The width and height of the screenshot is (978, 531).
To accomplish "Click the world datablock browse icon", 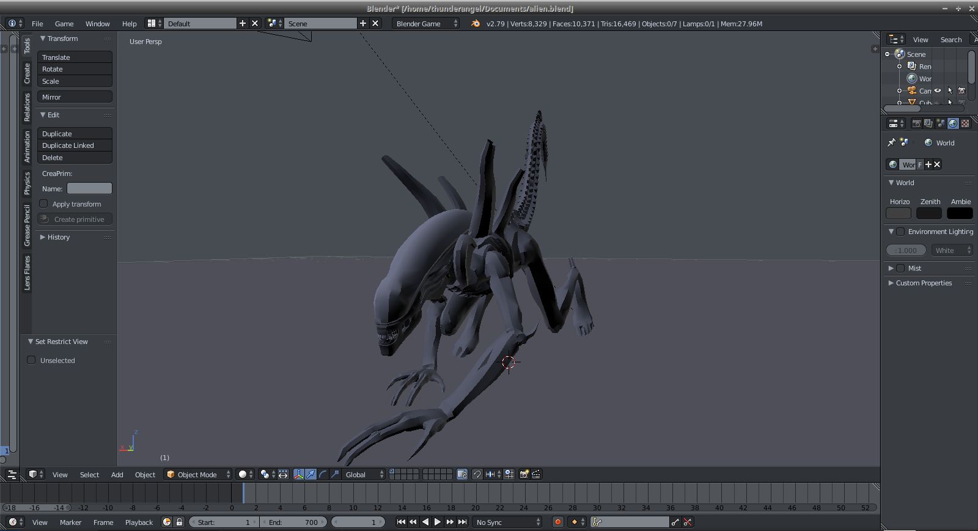I will pos(893,164).
